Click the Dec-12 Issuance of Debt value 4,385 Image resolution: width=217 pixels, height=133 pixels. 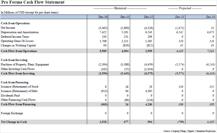tap(149, 91)
